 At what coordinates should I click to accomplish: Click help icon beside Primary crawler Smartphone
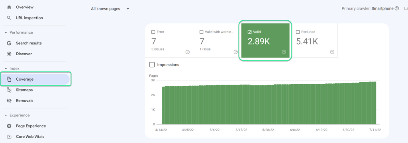click(397, 9)
